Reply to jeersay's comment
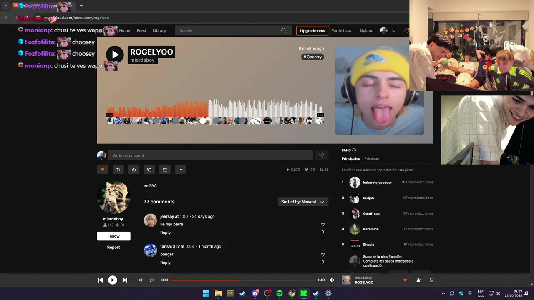Viewport: 534px width, 300px height. 165,232
